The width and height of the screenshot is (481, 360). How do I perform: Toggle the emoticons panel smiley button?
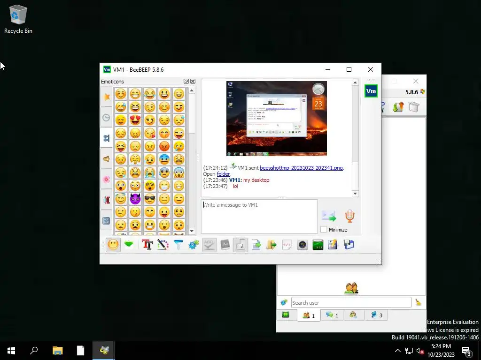tap(113, 245)
